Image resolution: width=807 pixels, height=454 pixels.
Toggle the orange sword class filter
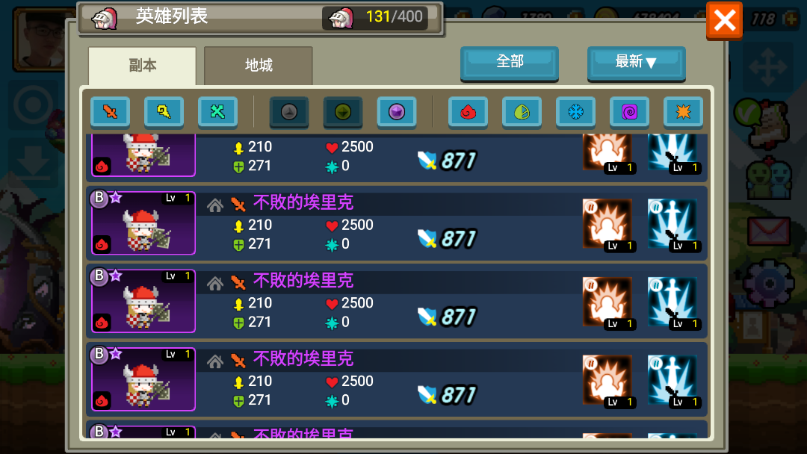[110, 111]
